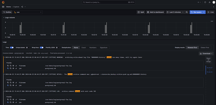Viewport: 216px width, 105px height.
Task: Click the share Explore link icon
Action: pyautogui.click(x=22, y=7)
